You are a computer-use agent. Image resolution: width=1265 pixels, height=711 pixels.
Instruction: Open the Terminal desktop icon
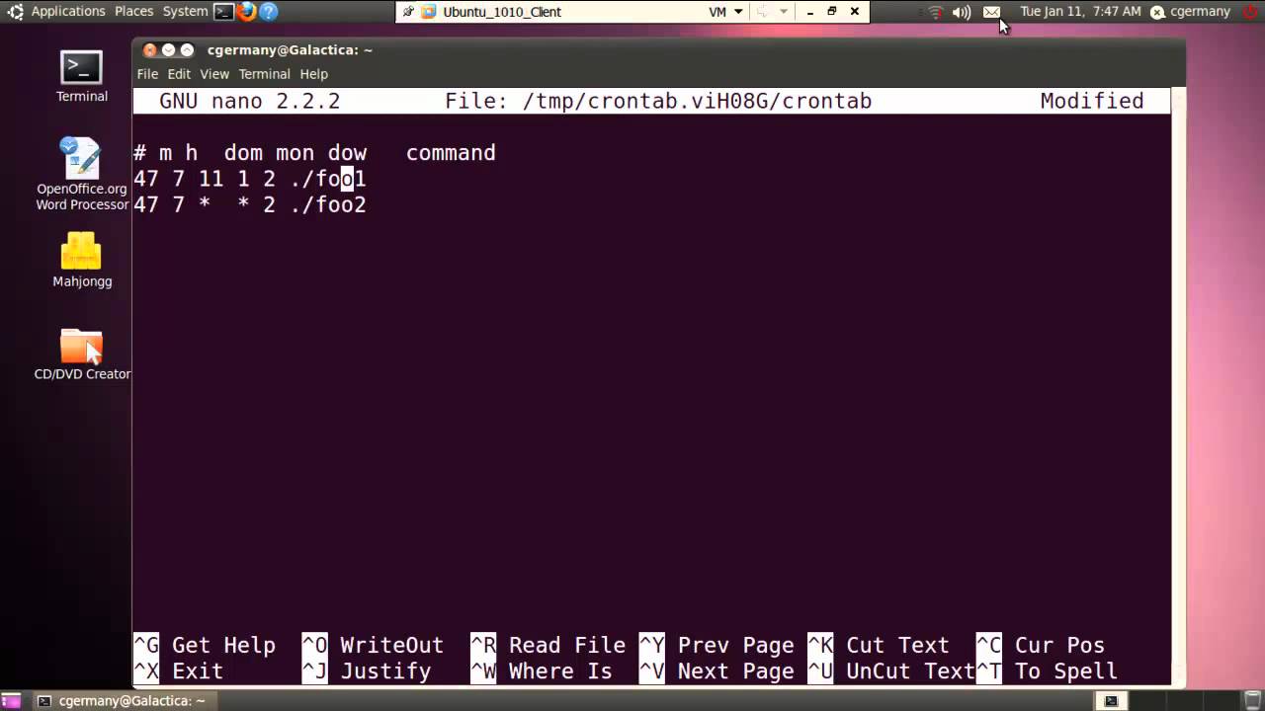click(x=81, y=76)
